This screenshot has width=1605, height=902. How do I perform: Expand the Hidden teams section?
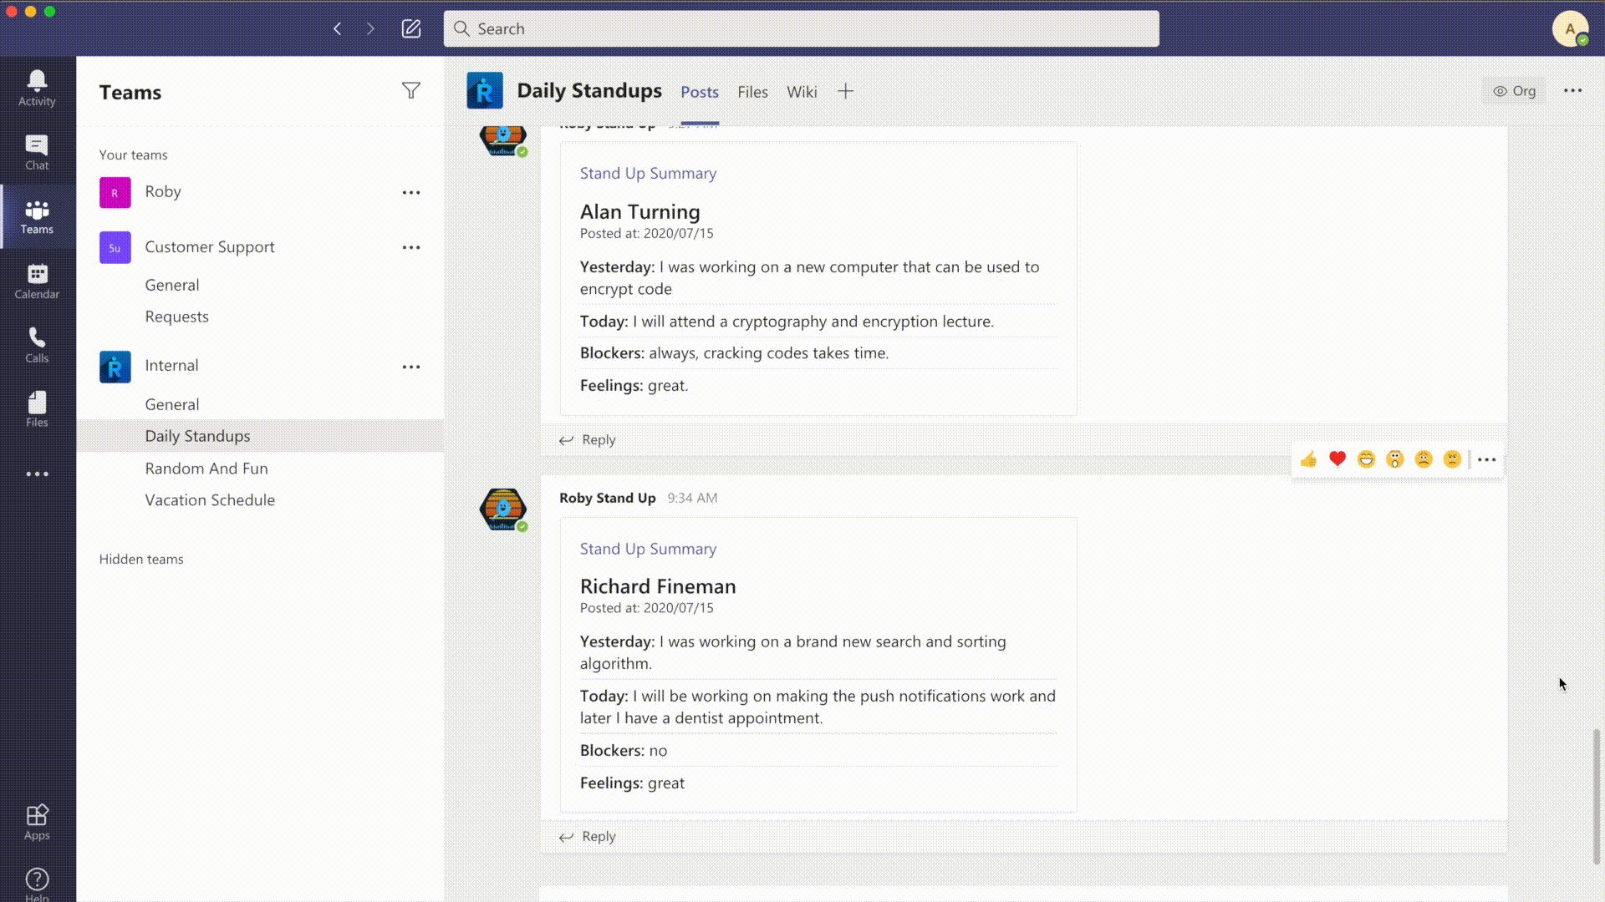(141, 560)
